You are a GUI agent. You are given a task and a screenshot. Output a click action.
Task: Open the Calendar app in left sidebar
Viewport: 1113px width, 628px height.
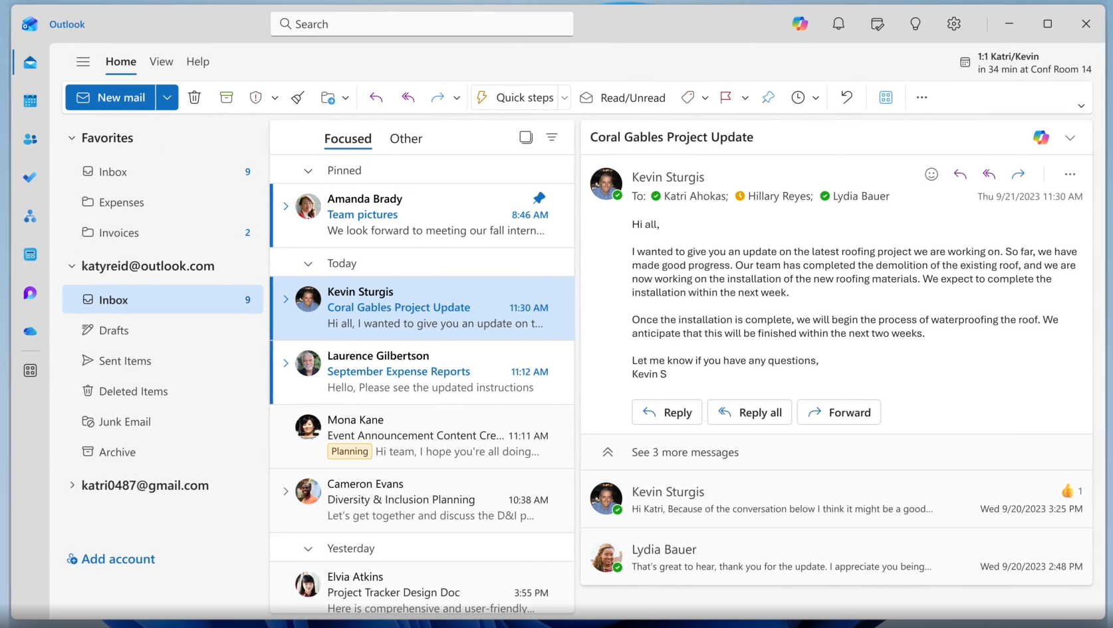[30, 101]
